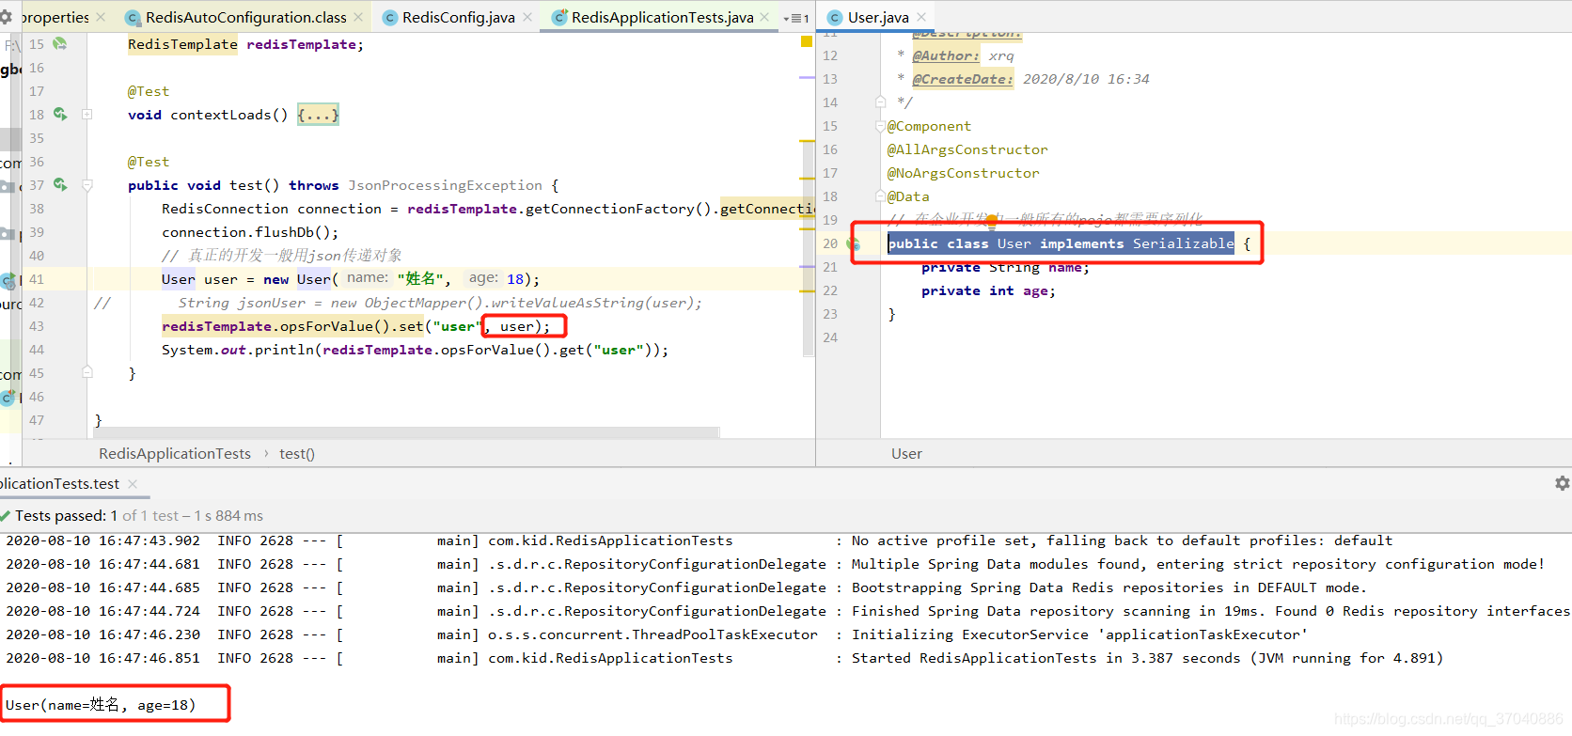
Task: Click gear icon left of the properties tab
Action: [6, 17]
